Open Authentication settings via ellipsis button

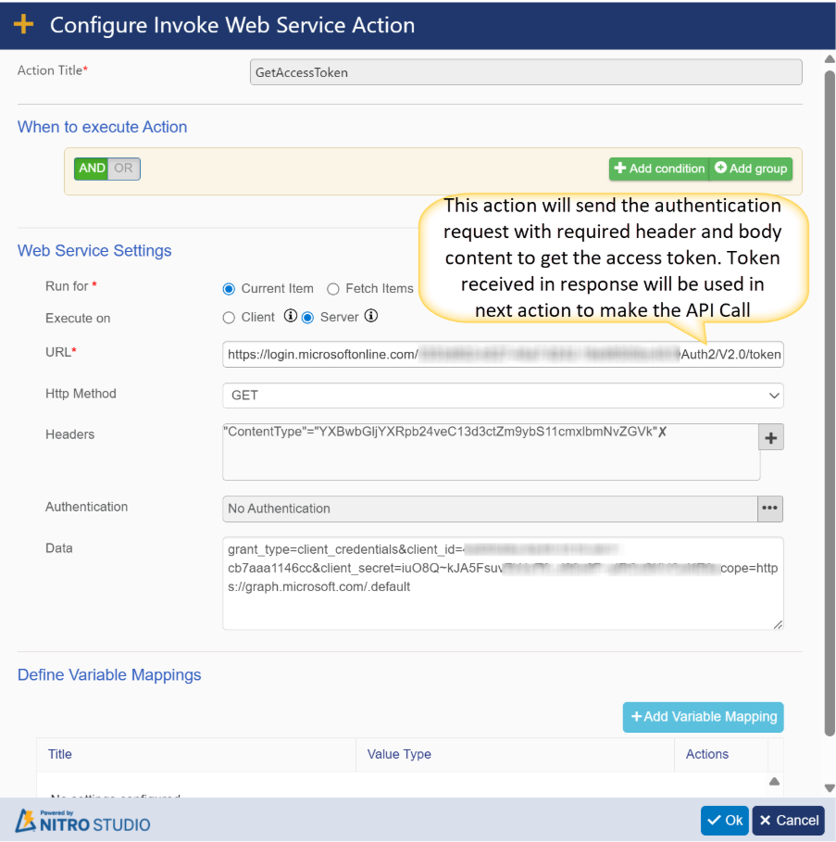(770, 509)
